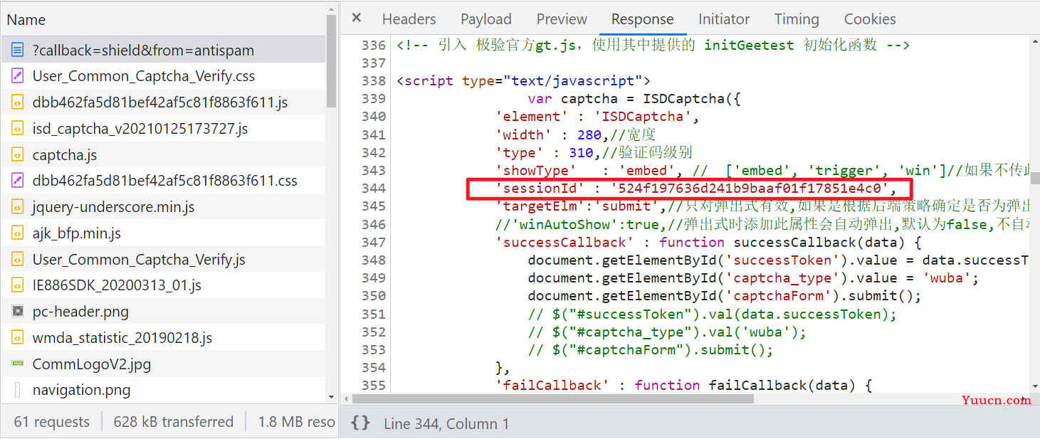Select the navigation.png request
Viewport: 1040px width, 439px height.
pos(163,390)
